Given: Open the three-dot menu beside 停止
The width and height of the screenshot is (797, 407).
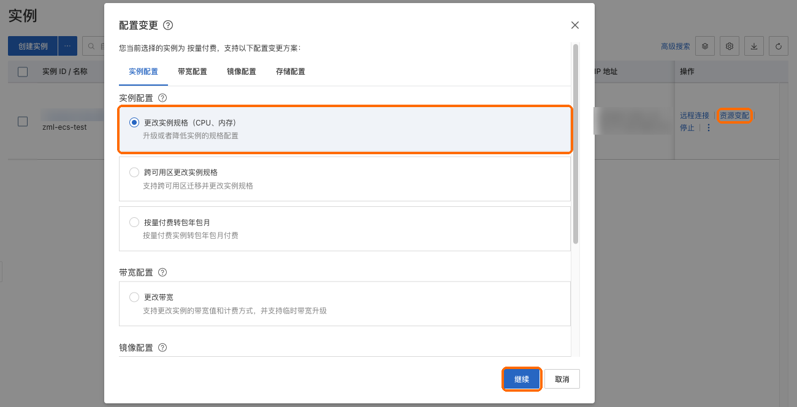Looking at the screenshot, I should pos(709,128).
